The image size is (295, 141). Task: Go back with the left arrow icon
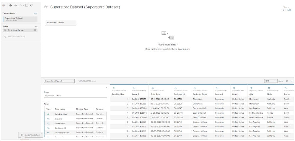(11, 6)
